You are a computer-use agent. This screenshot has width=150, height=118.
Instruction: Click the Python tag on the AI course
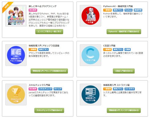click(x=129, y=10)
